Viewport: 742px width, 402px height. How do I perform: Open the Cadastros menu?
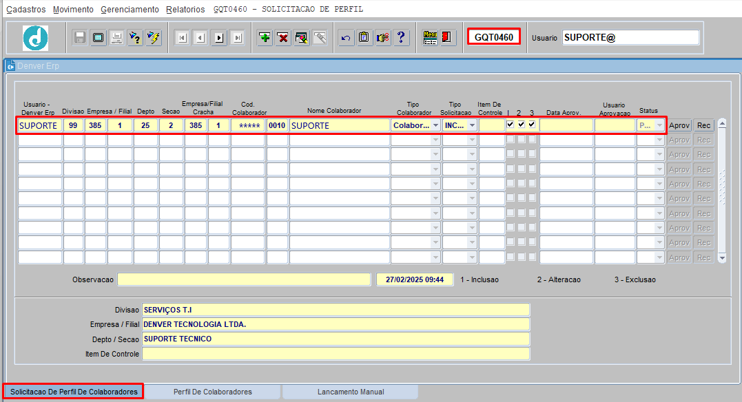tap(26, 10)
